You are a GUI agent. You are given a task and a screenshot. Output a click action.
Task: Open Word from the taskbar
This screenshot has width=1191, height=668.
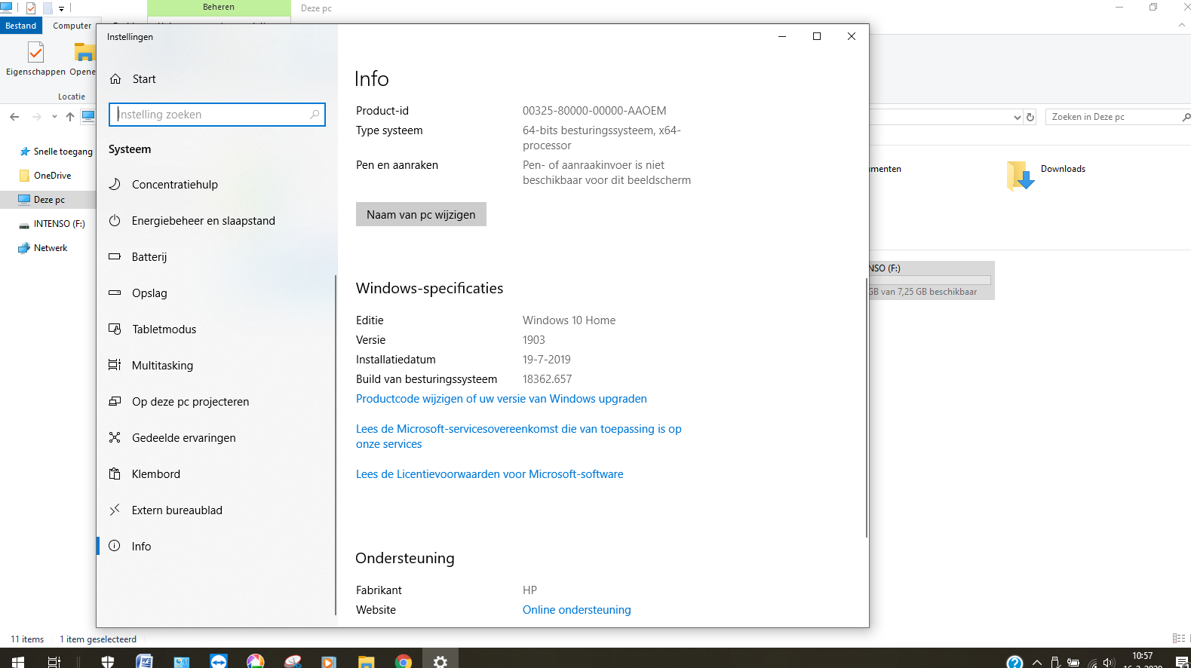145,661
